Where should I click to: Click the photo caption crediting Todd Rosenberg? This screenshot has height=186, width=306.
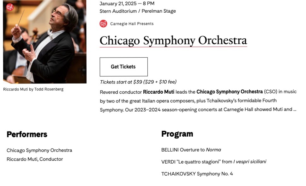(33, 89)
